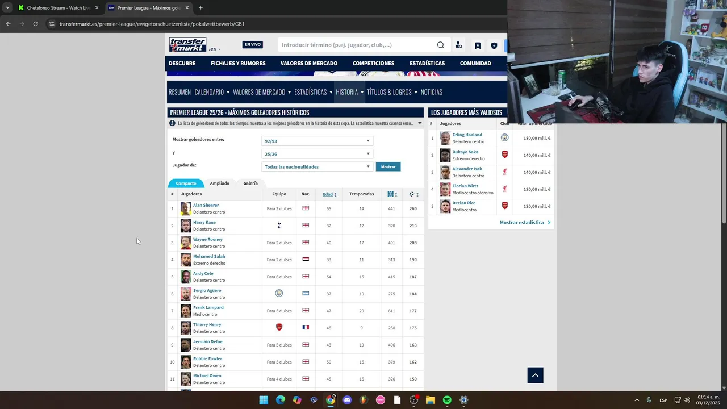Expand the Calendario submenu
727x409 pixels.
click(228, 92)
